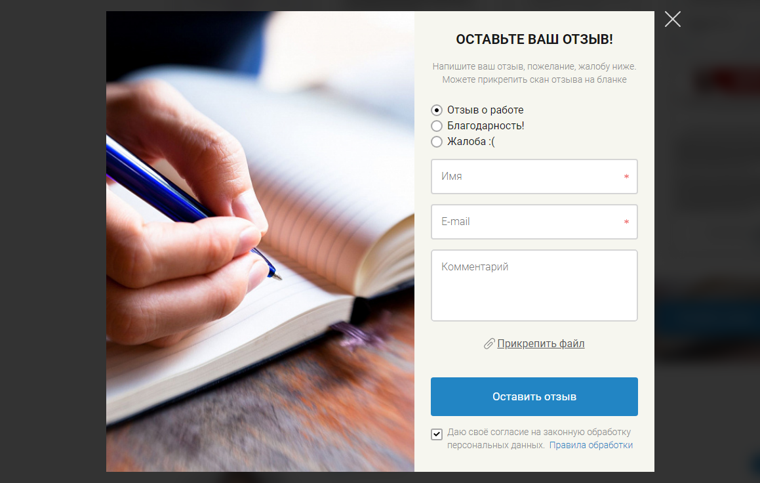The image size is (760, 483).
Task: Submit with the "Оставить отзыв" button
Action: pyautogui.click(x=534, y=396)
